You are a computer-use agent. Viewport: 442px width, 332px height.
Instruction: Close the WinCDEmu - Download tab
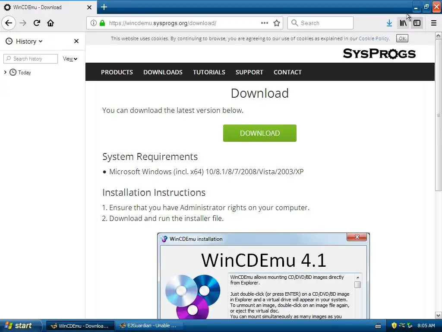89,7
